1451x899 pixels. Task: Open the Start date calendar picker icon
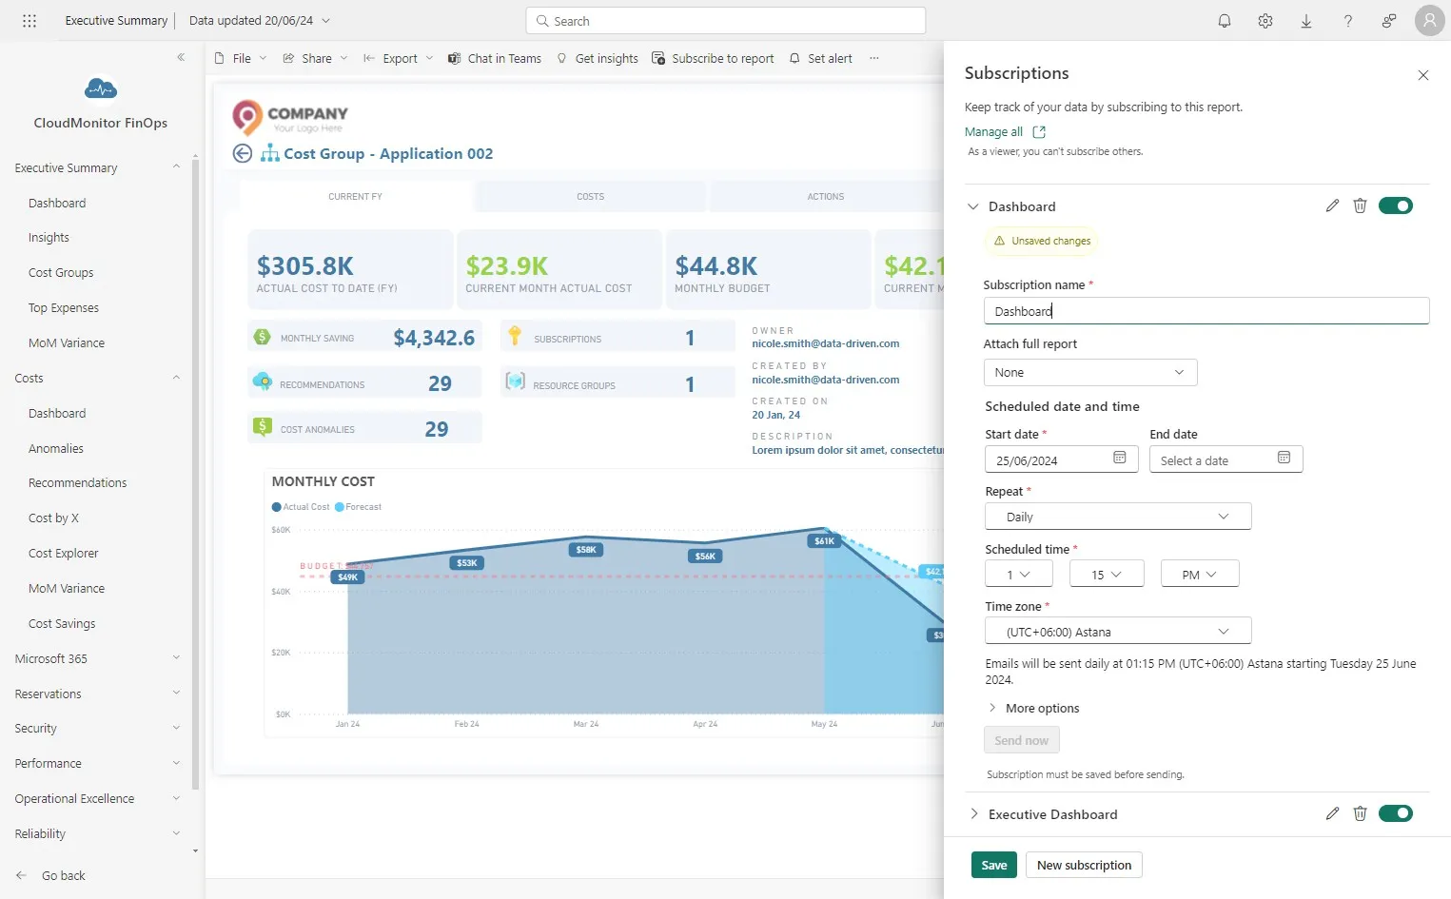click(1120, 459)
